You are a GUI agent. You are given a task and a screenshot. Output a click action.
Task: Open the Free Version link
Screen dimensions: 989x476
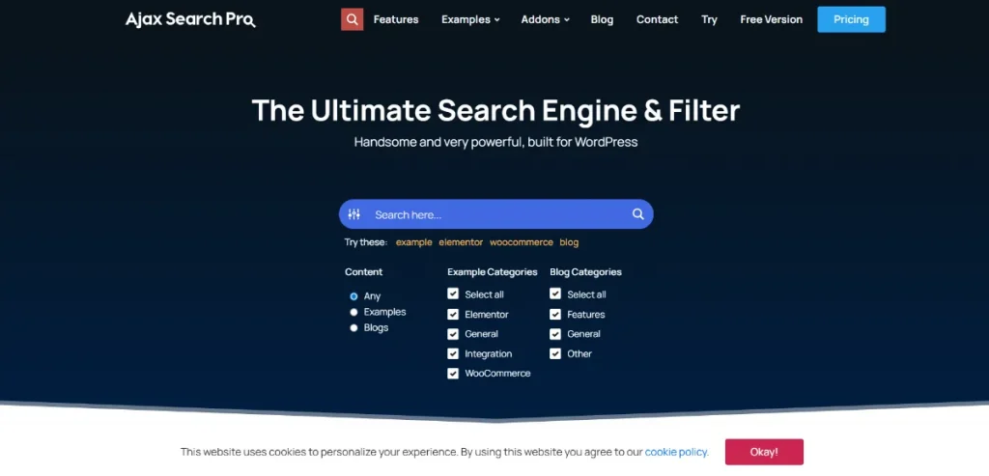pos(772,19)
